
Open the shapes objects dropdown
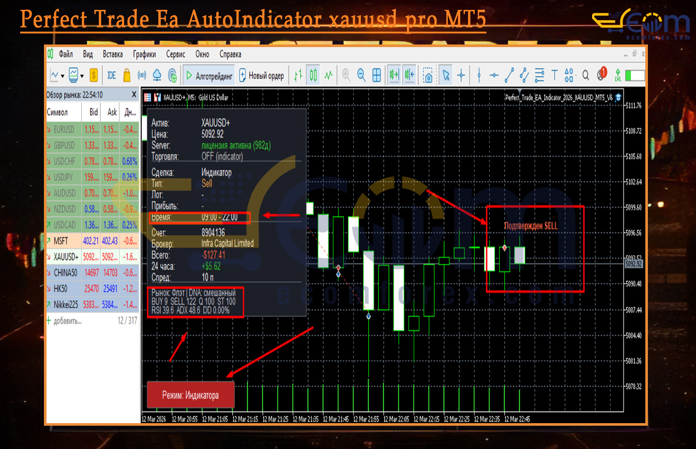coord(569,76)
